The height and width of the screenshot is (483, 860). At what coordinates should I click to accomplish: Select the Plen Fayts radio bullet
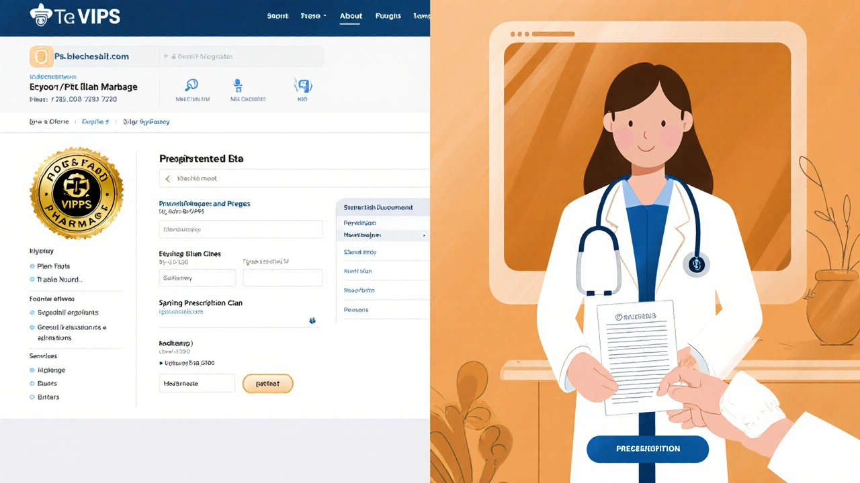32,266
